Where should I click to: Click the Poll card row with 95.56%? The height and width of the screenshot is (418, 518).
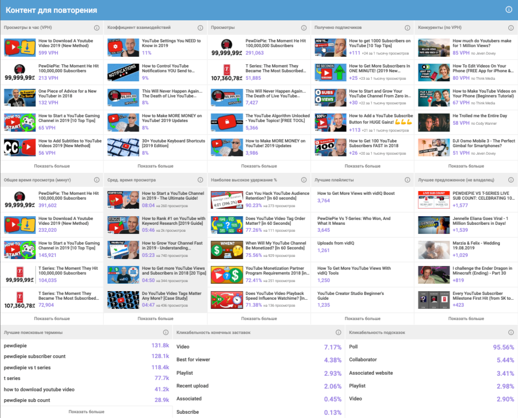point(431,347)
